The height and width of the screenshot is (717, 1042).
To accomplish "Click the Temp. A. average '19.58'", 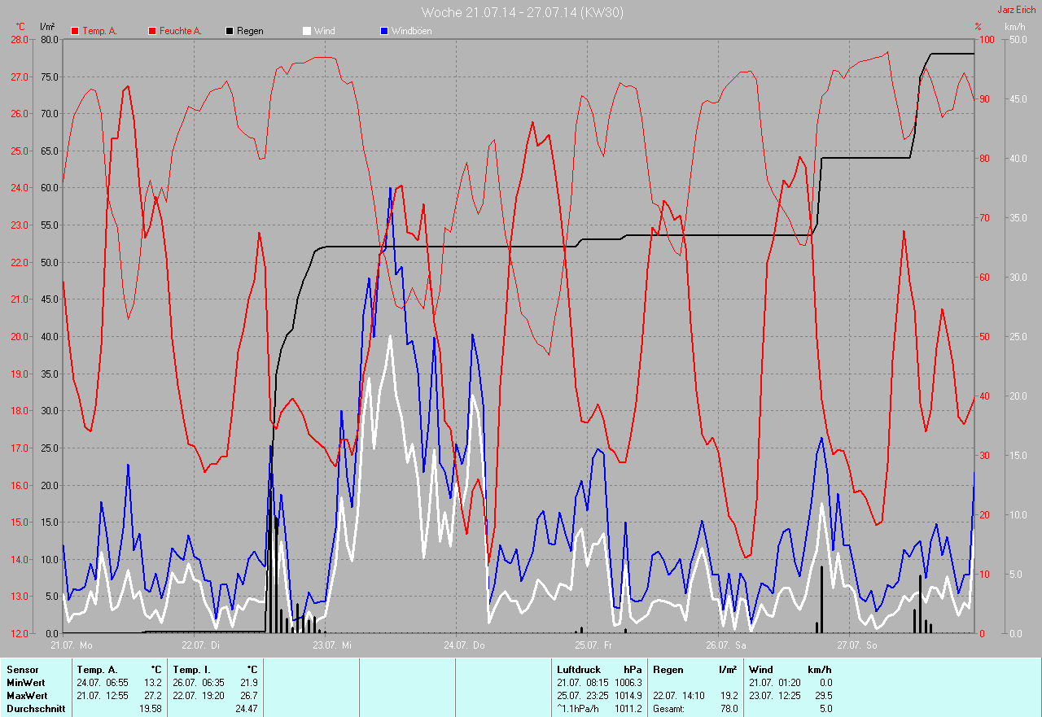I will (x=150, y=709).
